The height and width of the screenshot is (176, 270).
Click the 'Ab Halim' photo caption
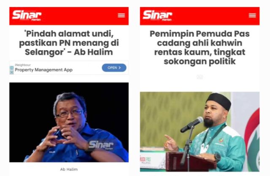[69, 169]
